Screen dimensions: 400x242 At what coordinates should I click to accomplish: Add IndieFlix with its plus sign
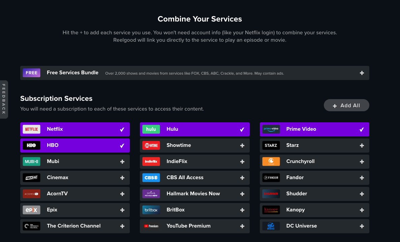click(242, 162)
